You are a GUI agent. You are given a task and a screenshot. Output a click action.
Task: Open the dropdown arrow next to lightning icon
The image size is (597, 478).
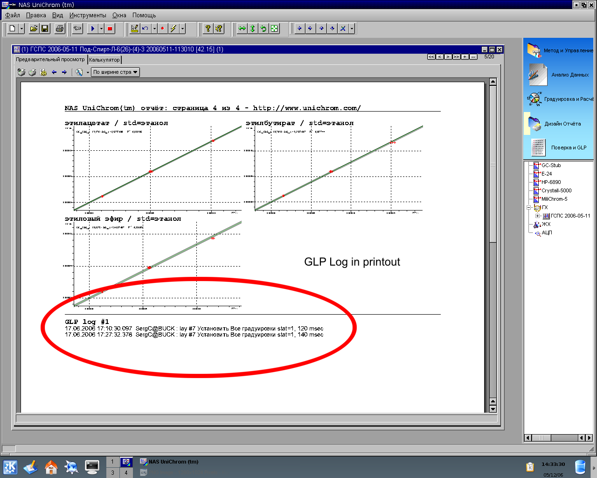pos(182,28)
